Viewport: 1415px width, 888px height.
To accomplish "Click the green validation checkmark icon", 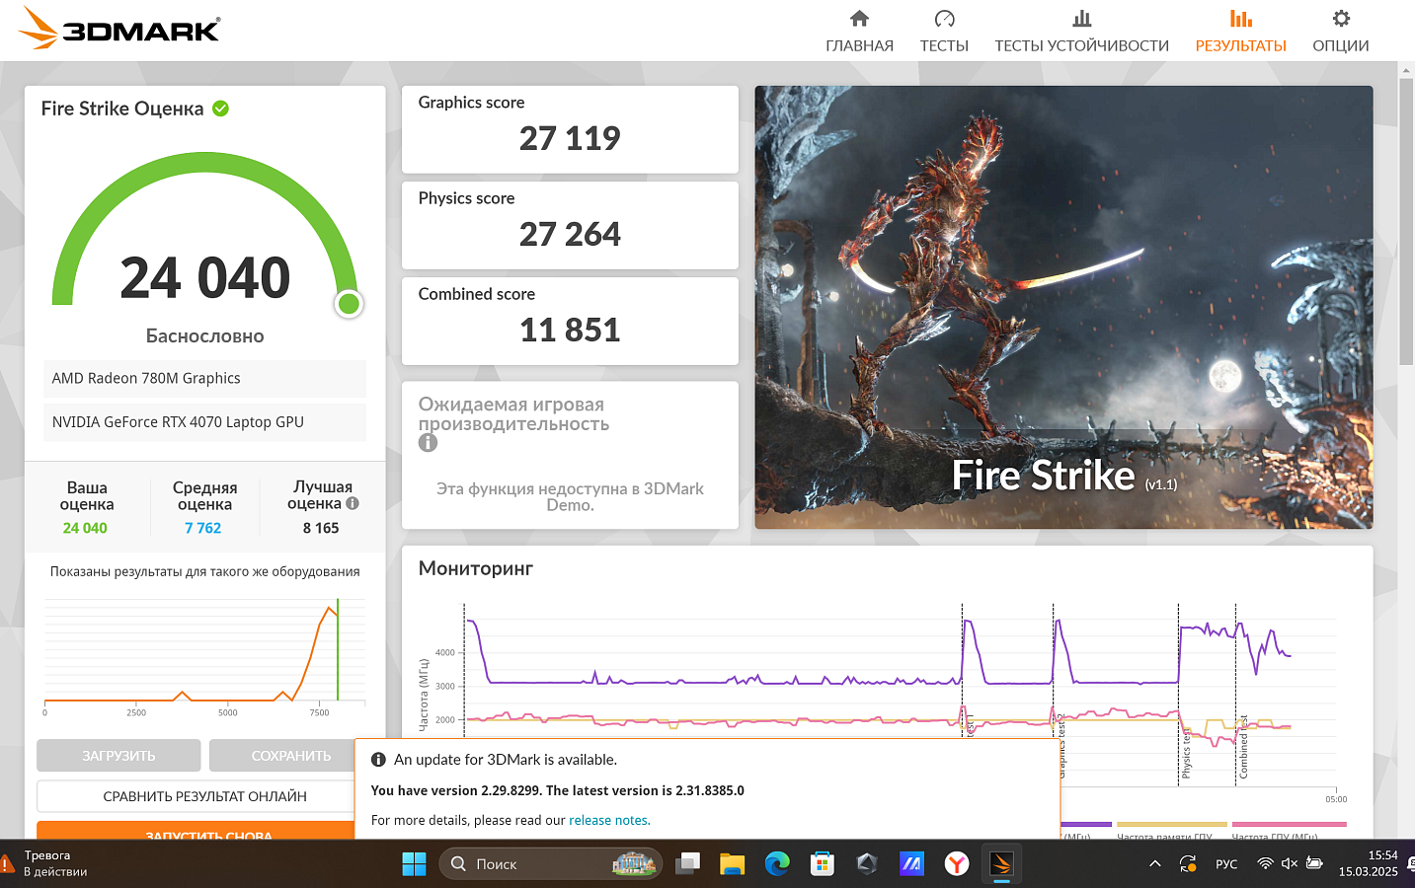I will coord(221,109).
